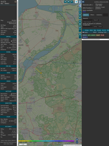Toggle sidebar width with double arrow
Screen dimensions: 109x146
click(x=83, y=2)
